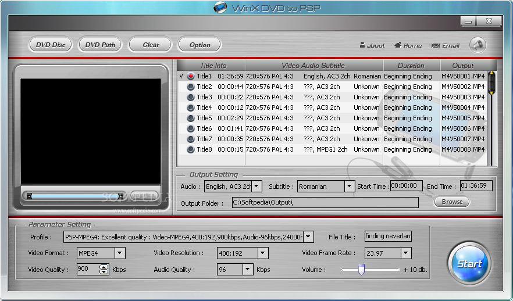Click the title list scrollbar thumb

[x=491, y=83]
